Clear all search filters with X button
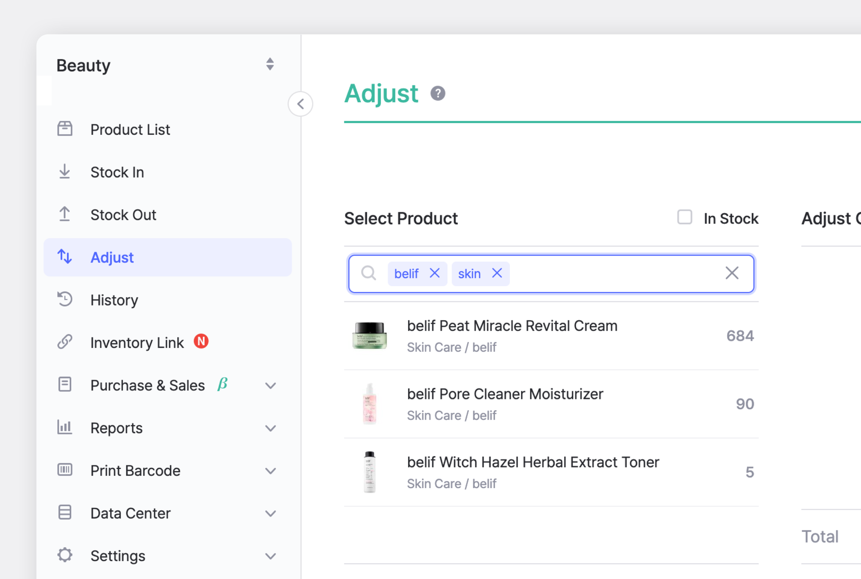 click(732, 272)
